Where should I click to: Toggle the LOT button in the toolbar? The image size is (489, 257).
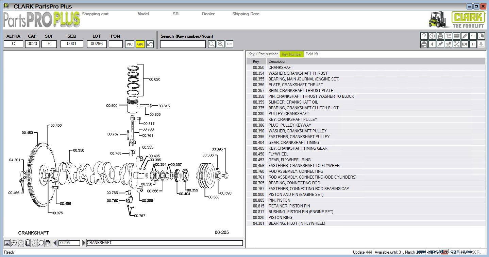(465, 44)
